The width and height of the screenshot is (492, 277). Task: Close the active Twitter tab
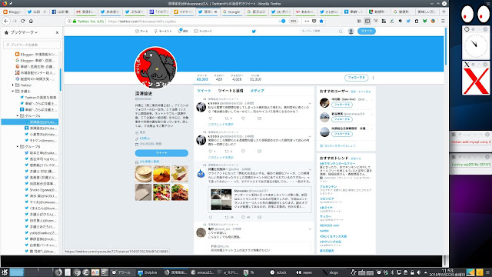click(215, 12)
